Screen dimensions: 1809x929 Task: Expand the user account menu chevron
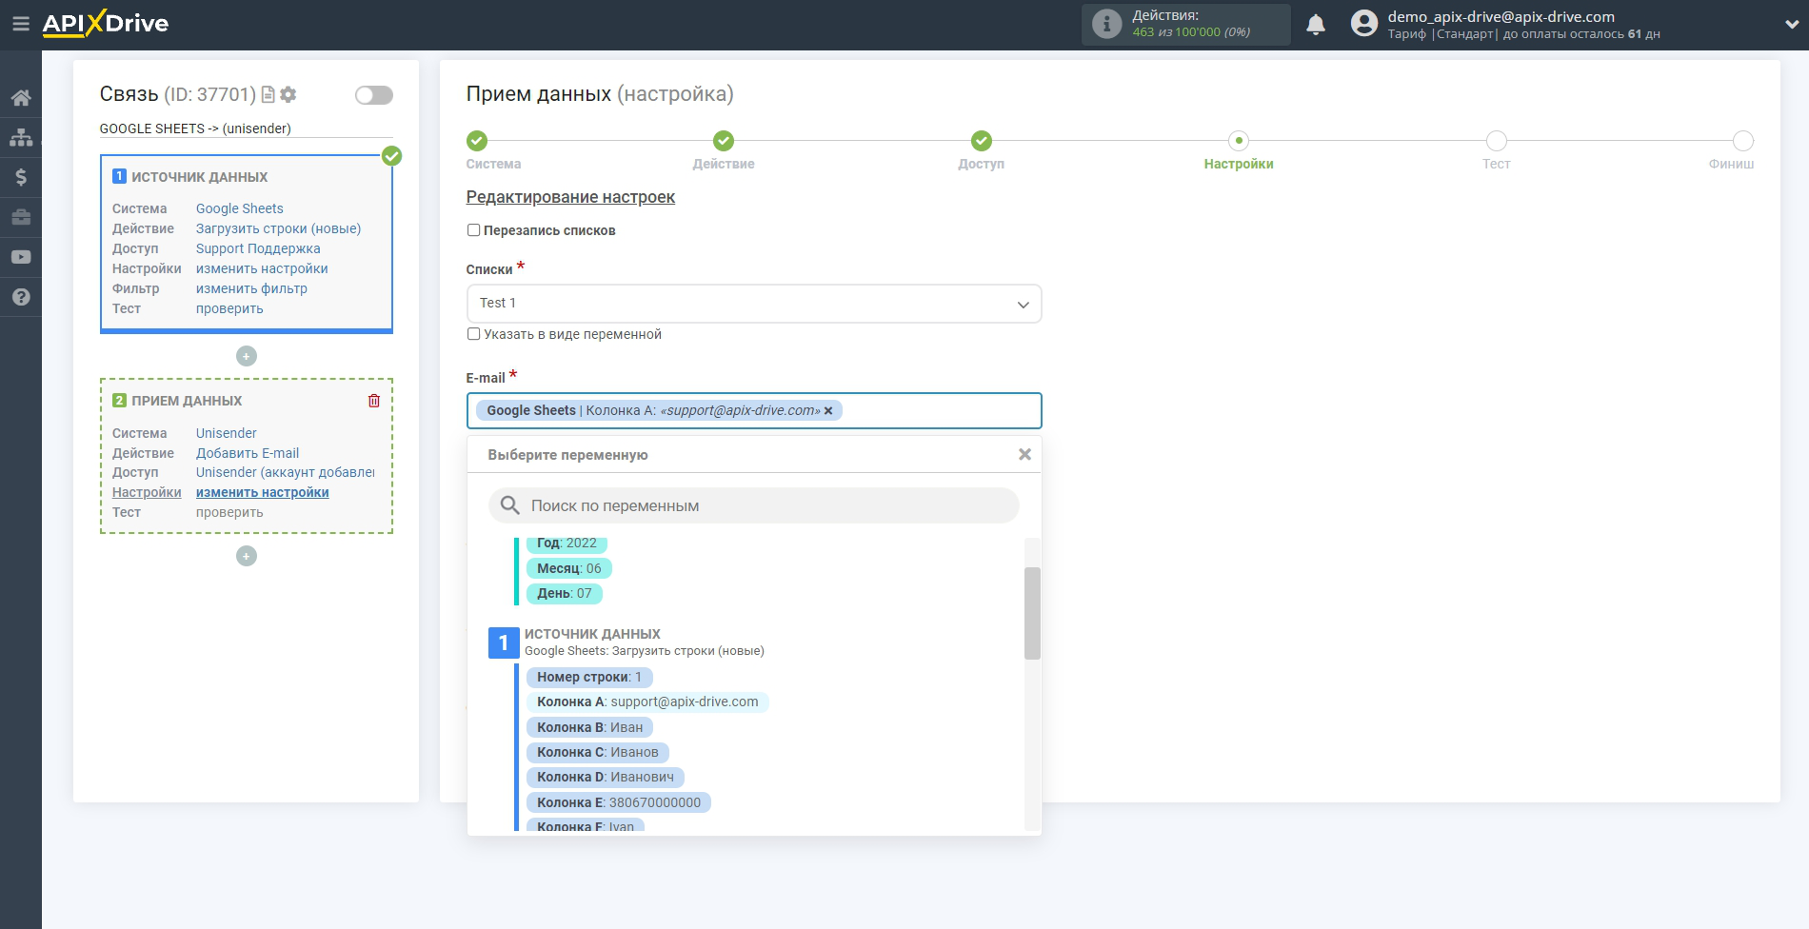pyautogui.click(x=1791, y=25)
